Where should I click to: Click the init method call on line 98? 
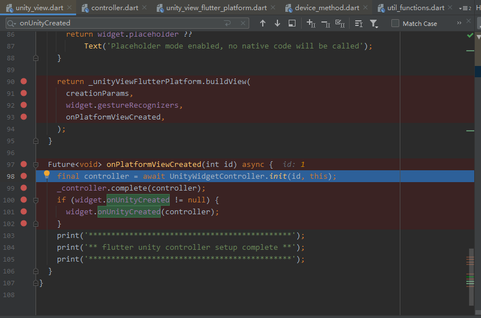coord(278,176)
